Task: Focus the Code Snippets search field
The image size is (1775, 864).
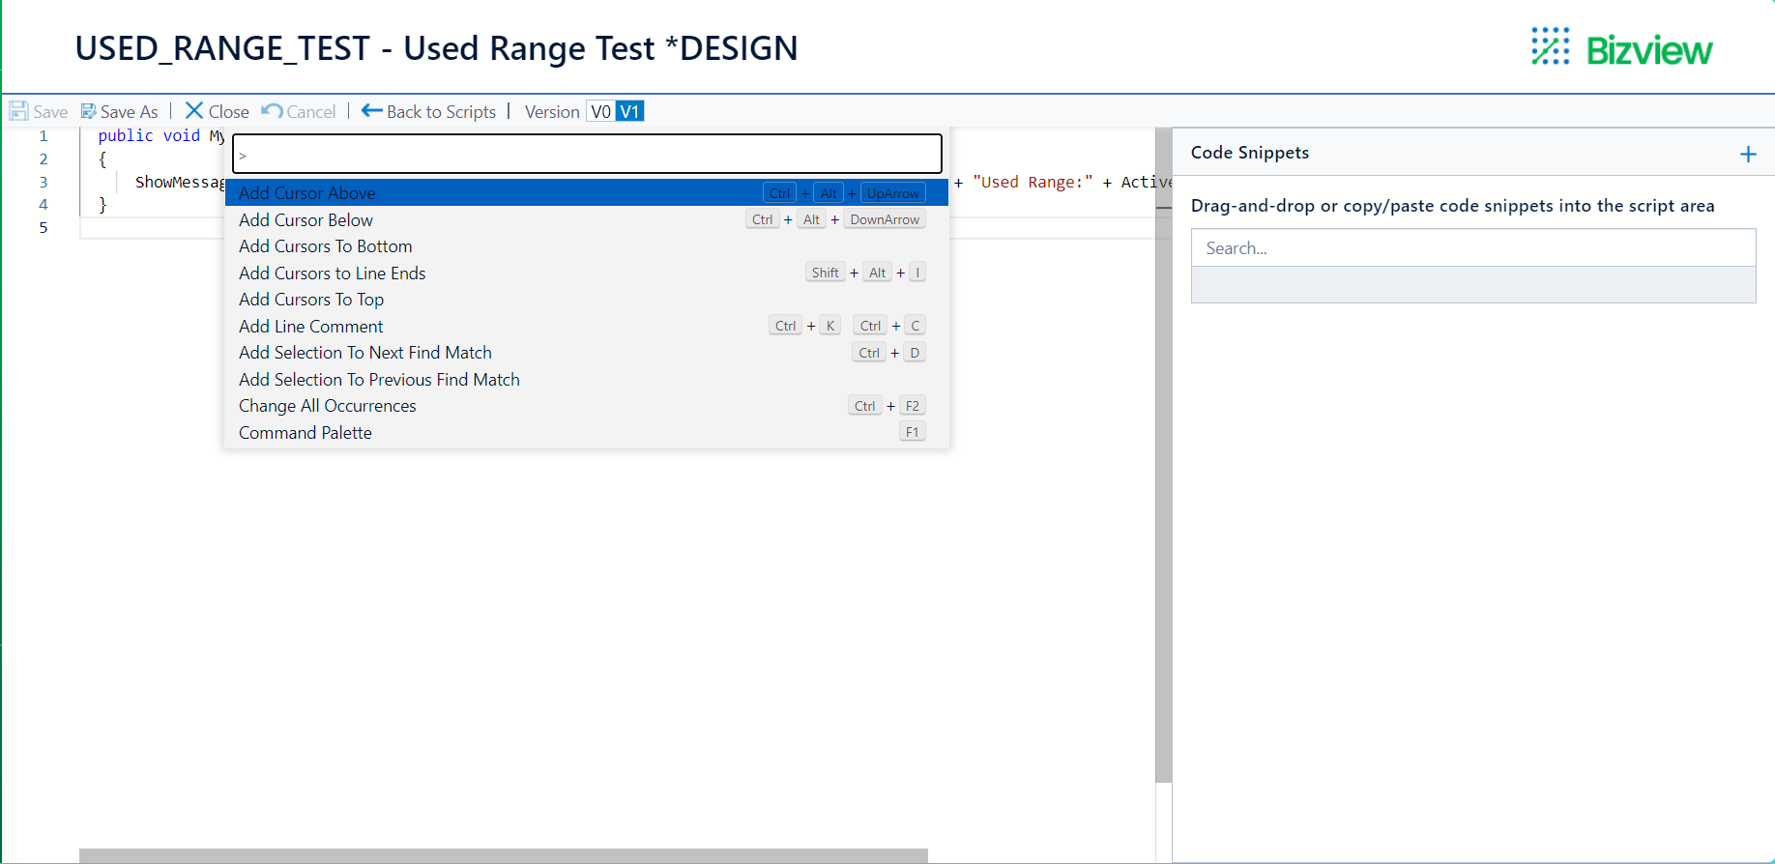Action: pyautogui.click(x=1473, y=247)
